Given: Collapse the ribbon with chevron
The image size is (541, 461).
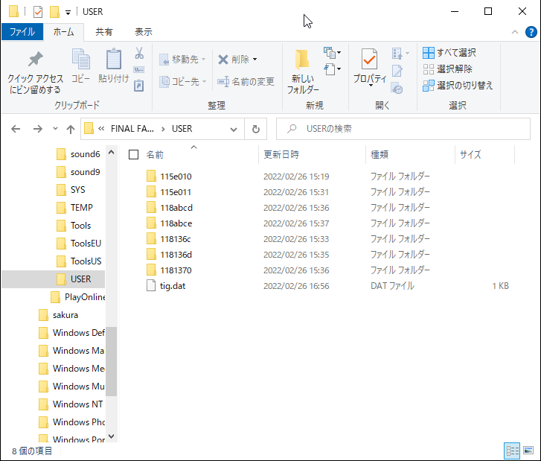Looking at the screenshot, I should (x=515, y=32).
